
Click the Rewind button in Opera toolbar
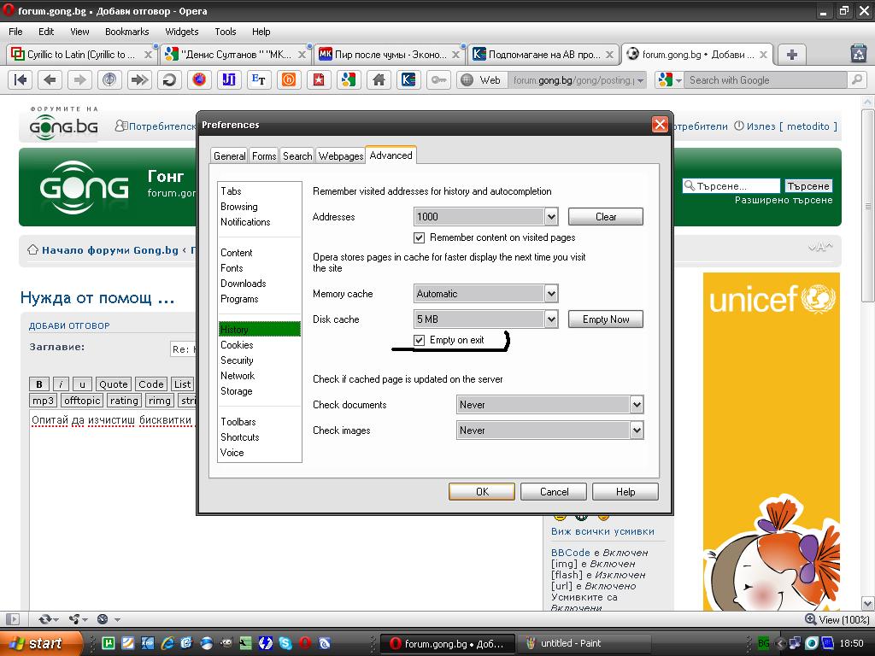tap(21, 80)
